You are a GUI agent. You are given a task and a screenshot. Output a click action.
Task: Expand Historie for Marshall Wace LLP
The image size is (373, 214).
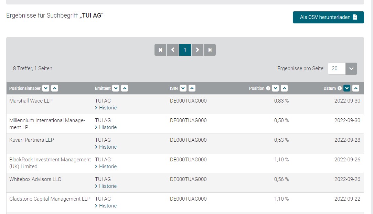point(106,108)
